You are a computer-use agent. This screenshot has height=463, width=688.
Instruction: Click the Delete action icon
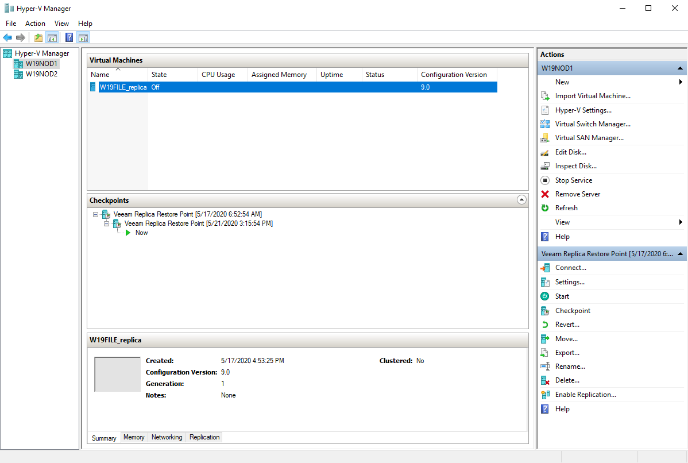click(x=545, y=380)
